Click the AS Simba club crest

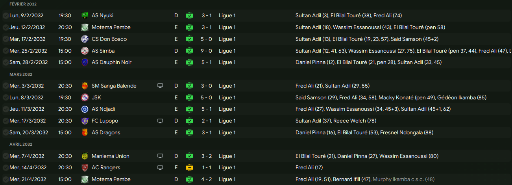84,51
